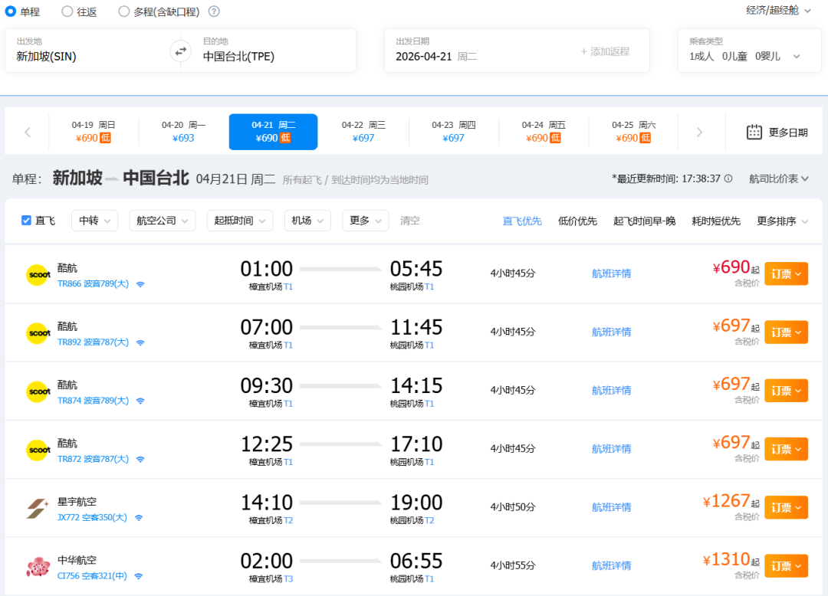Image resolution: width=828 pixels, height=596 pixels.
Task: Open the cabin class (经济/超经舱) dropdown
Action: pos(778,11)
